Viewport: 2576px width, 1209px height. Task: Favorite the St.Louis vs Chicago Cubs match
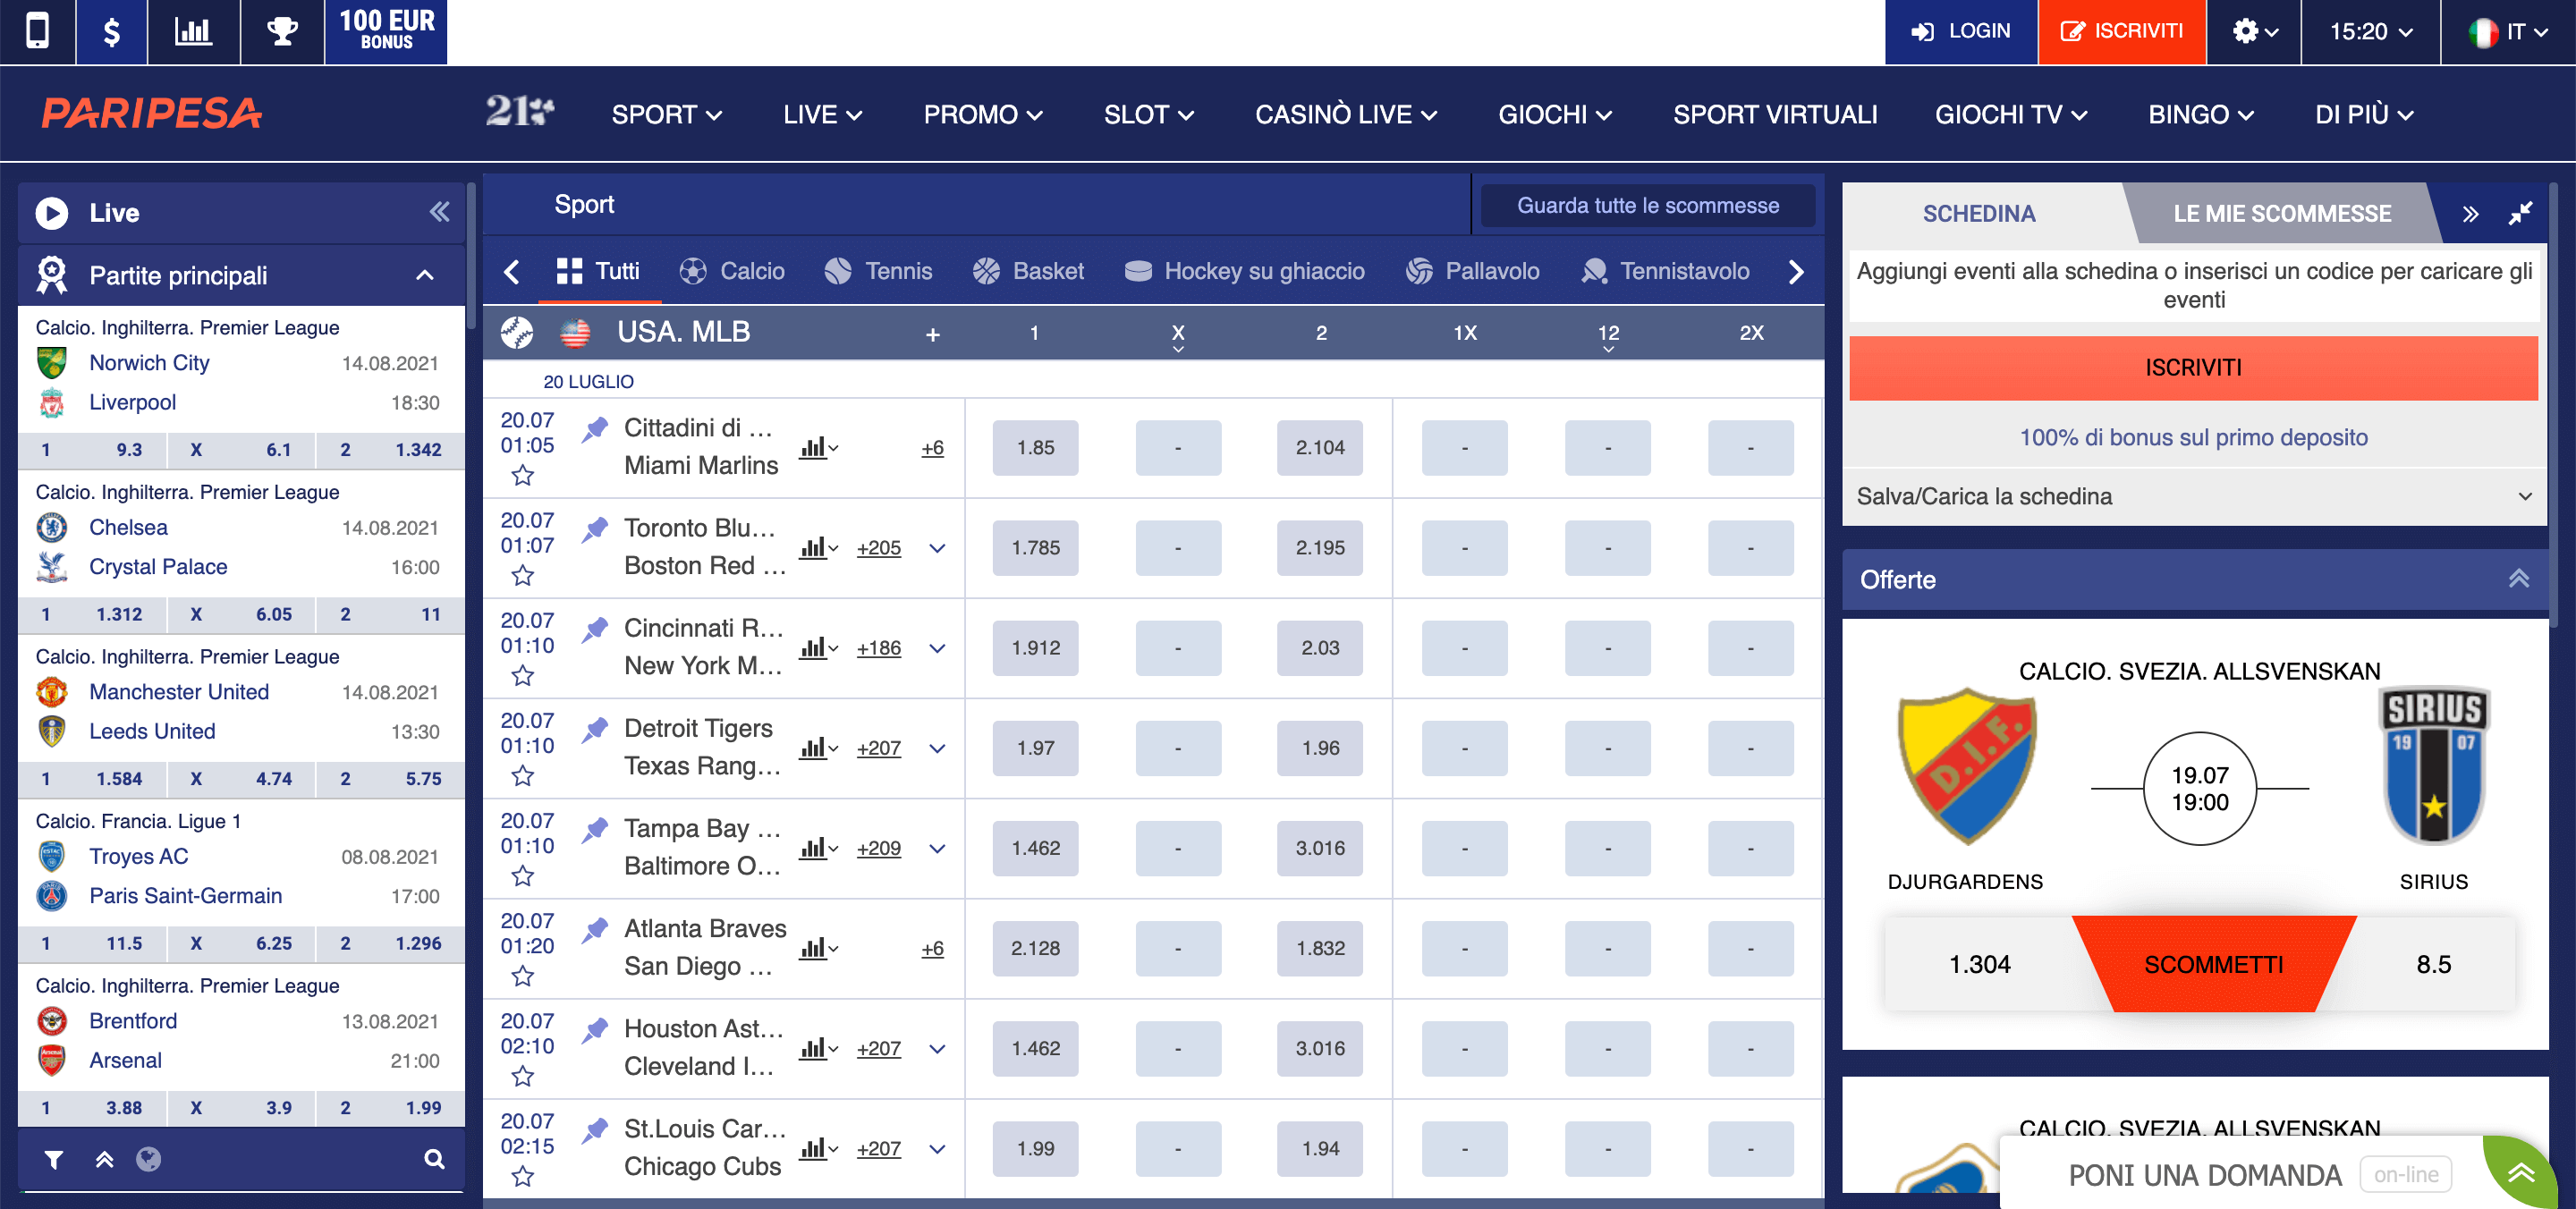pyautogui.click(x=522, y=1175)
